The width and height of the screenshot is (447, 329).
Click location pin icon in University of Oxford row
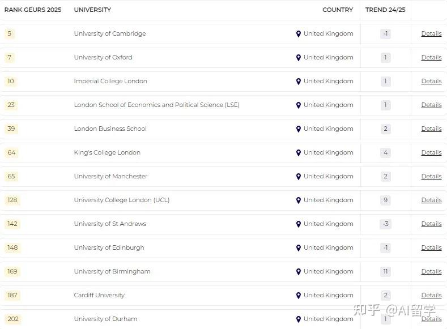299,58
